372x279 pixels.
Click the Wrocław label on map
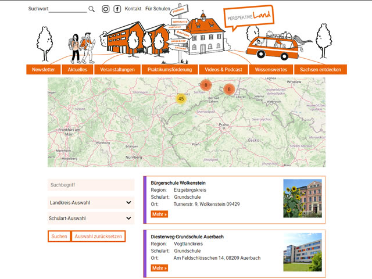tap(294, 82)
